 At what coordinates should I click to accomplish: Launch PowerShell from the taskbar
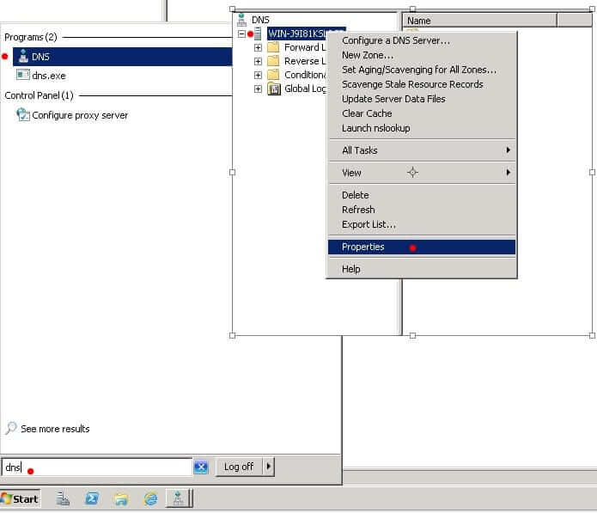(x=92, y=498)
